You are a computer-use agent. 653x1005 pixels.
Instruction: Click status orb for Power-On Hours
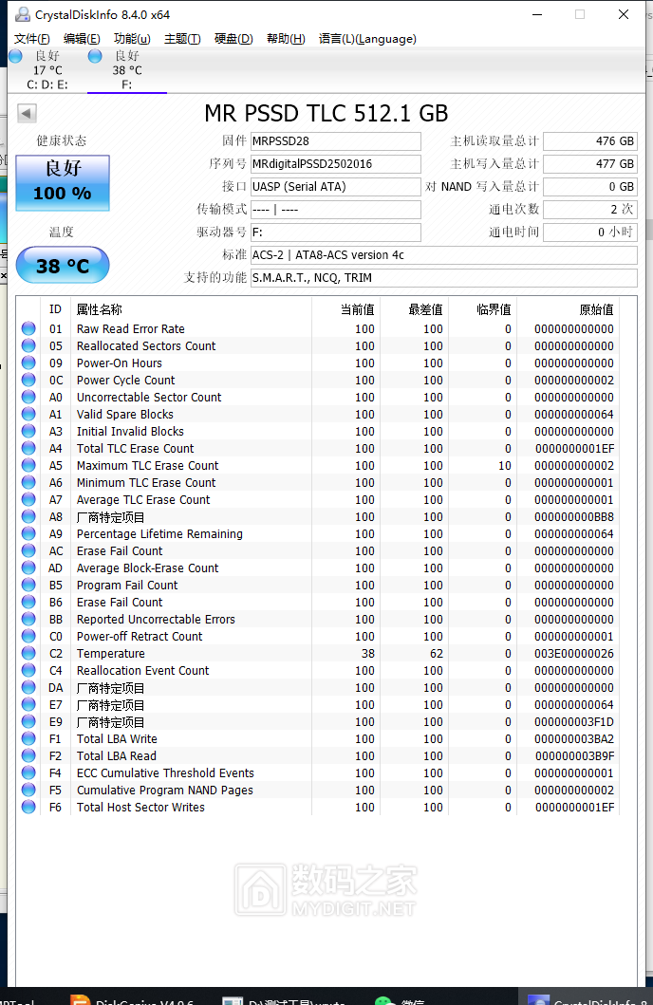(x=28, y=363)
